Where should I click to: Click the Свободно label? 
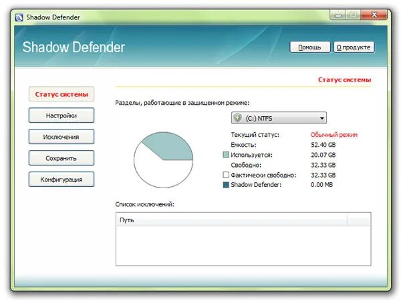tap(246, 165)
